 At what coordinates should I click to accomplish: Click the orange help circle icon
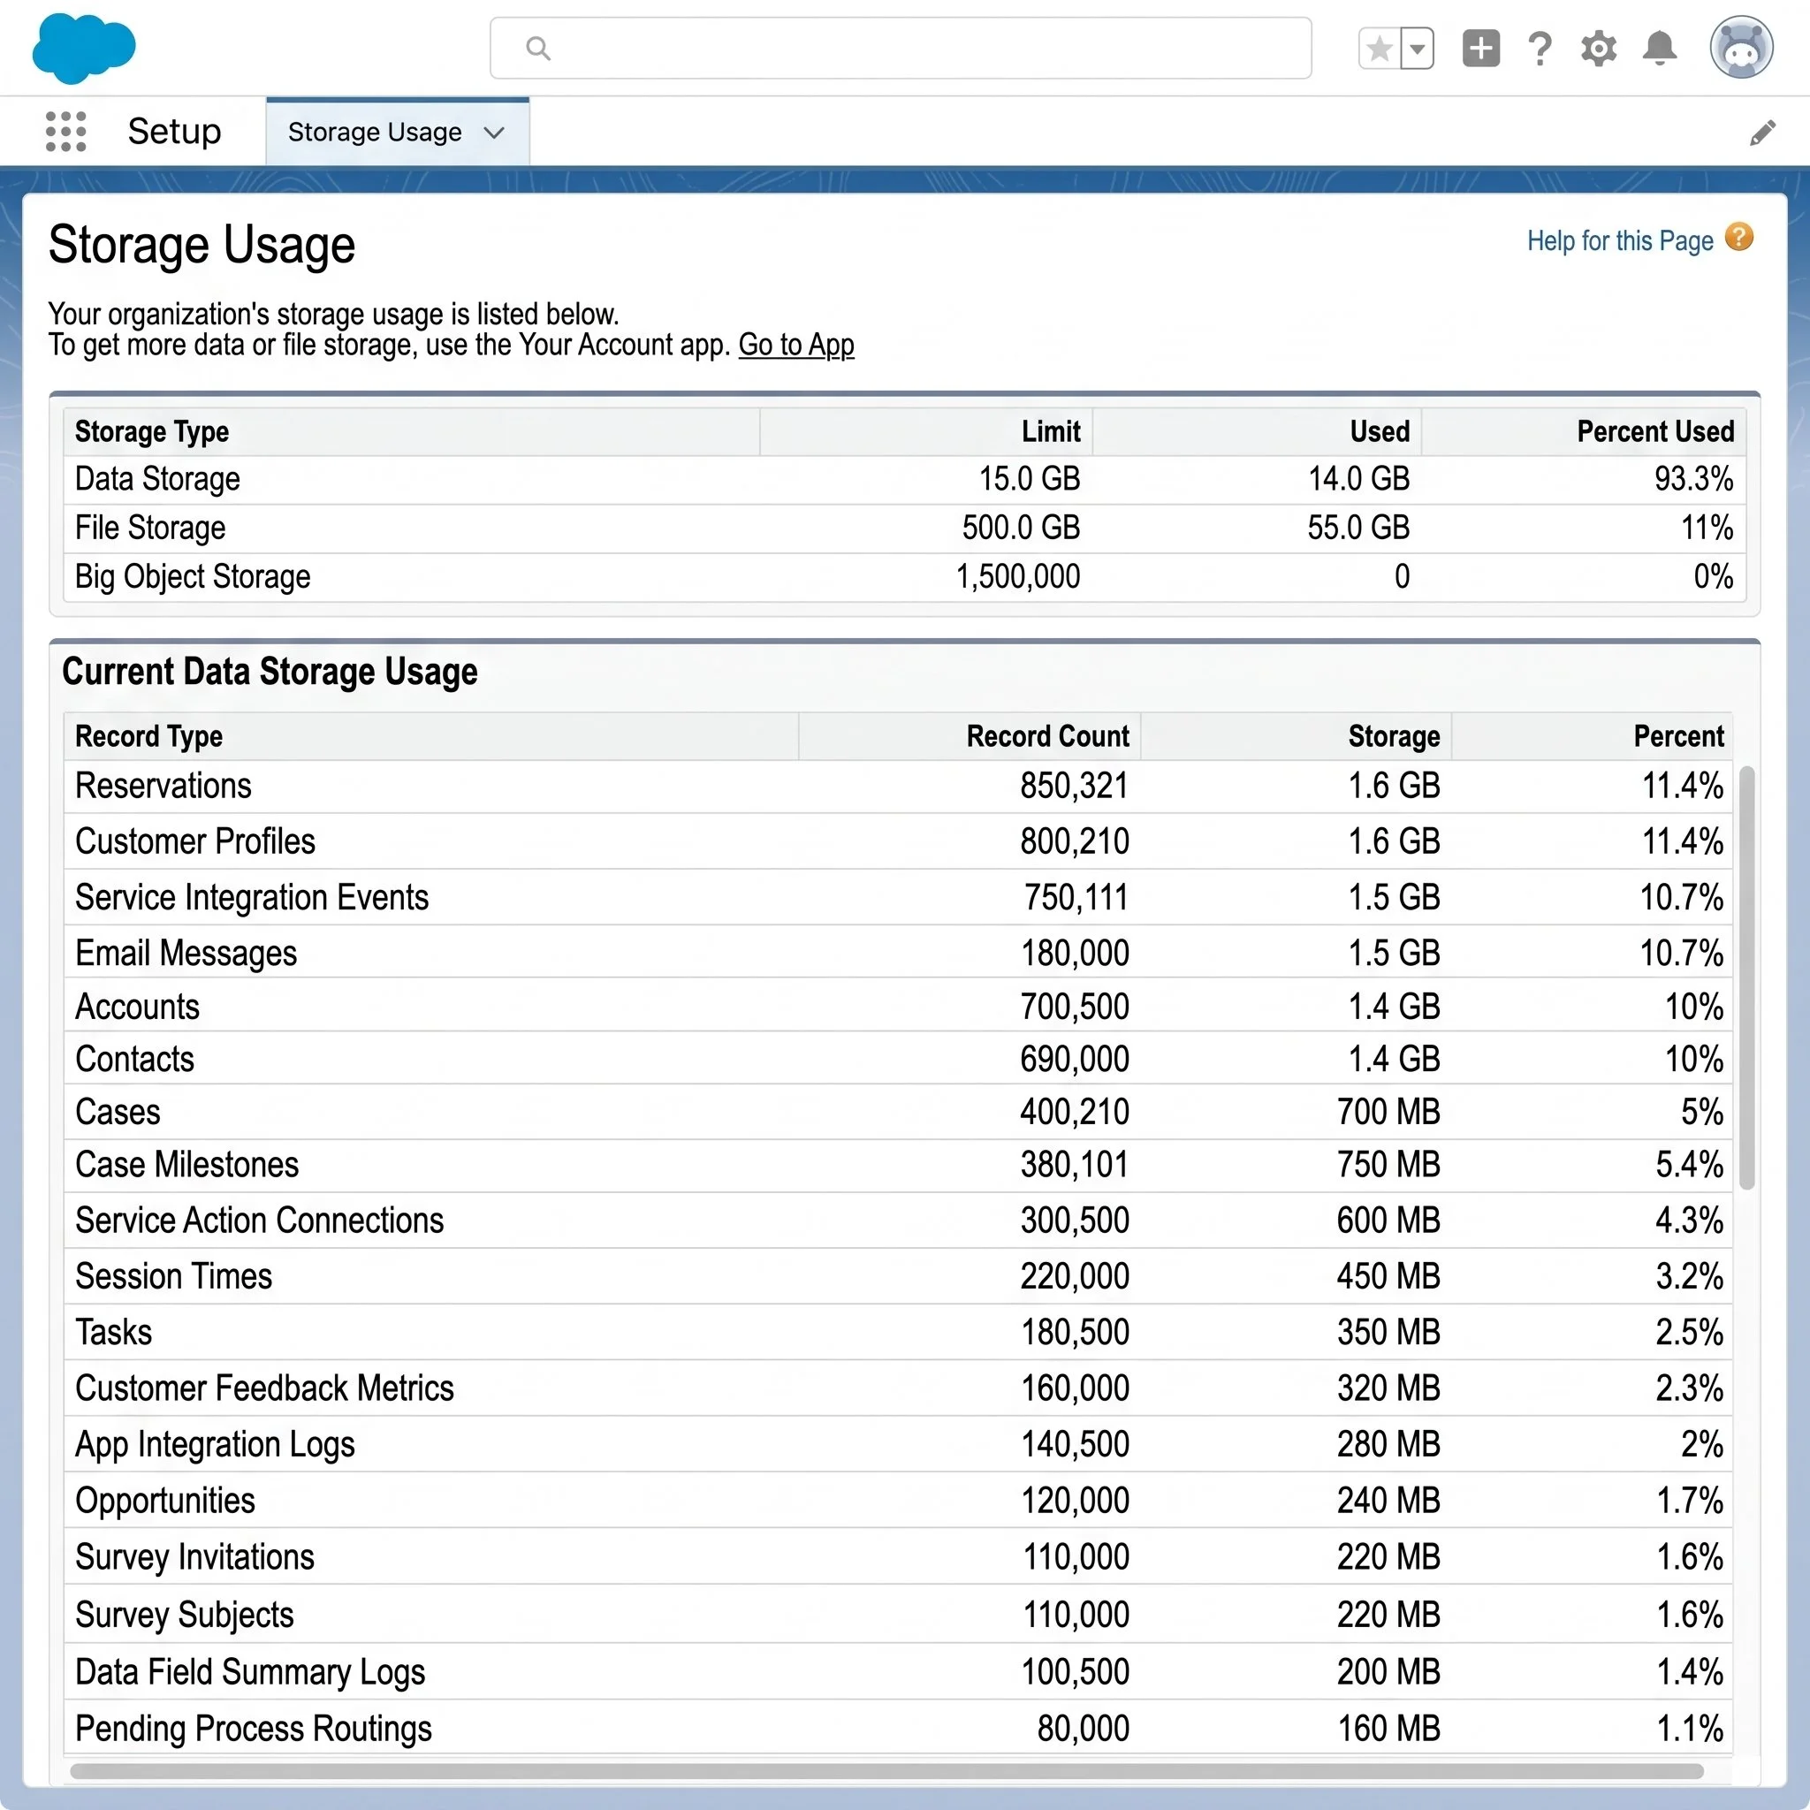[x=1738, y=237]
